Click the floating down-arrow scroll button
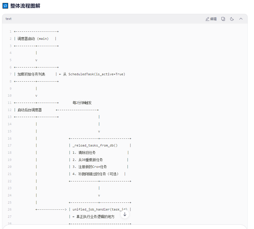This screenshot has width=254, height=229. tap(125, 214)
